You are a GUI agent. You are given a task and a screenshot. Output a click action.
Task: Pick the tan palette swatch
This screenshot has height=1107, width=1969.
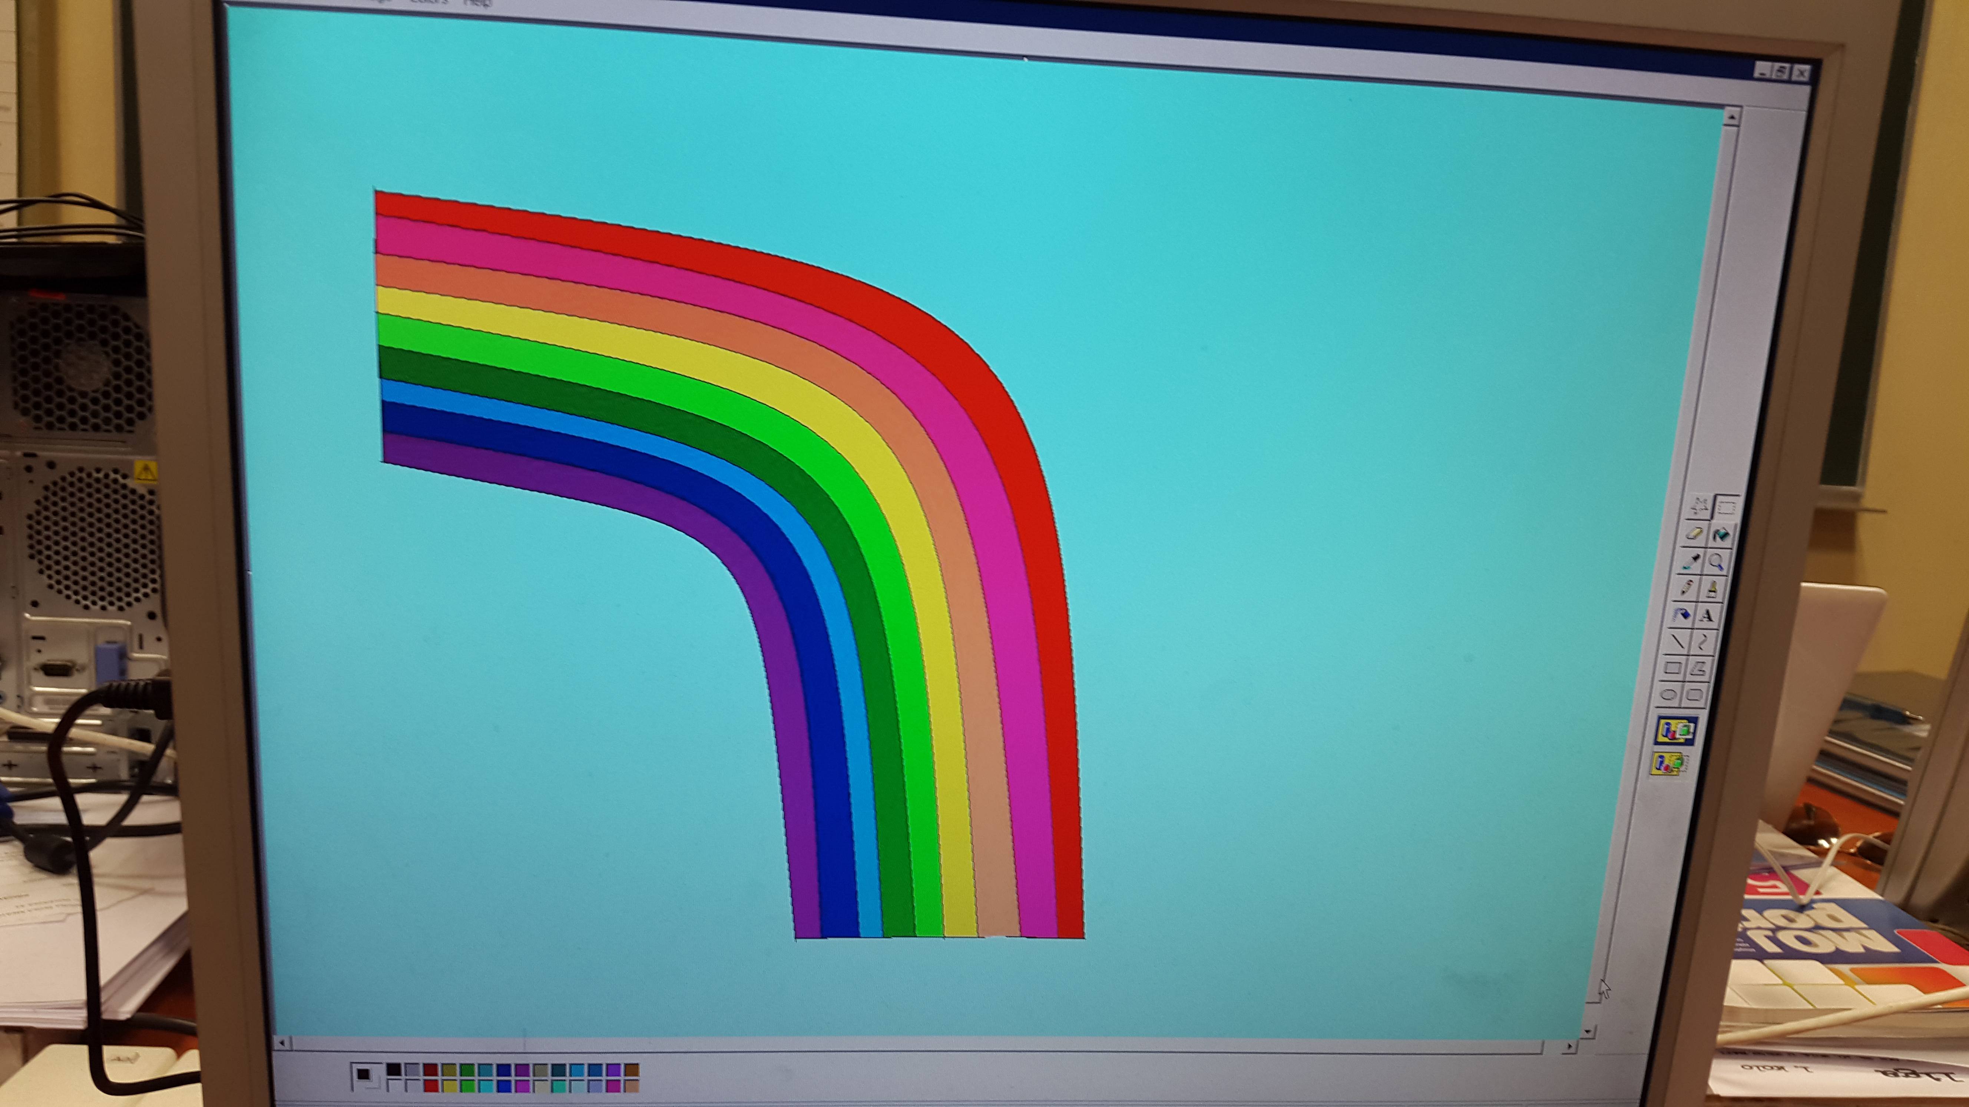pyautogui.click(x=632, y=1086)
